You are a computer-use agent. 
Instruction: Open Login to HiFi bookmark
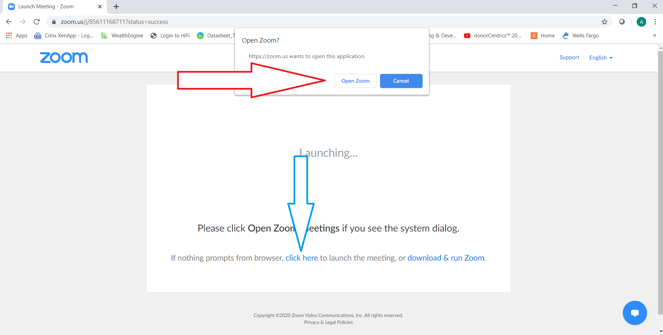[x=170, y=36]
